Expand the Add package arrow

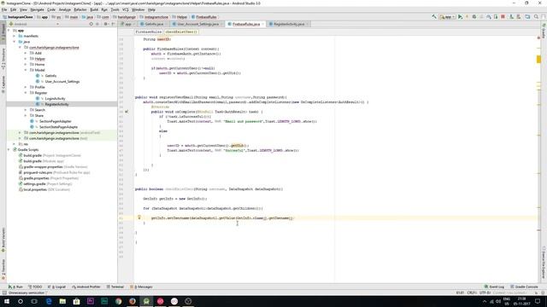click(26, 53)
